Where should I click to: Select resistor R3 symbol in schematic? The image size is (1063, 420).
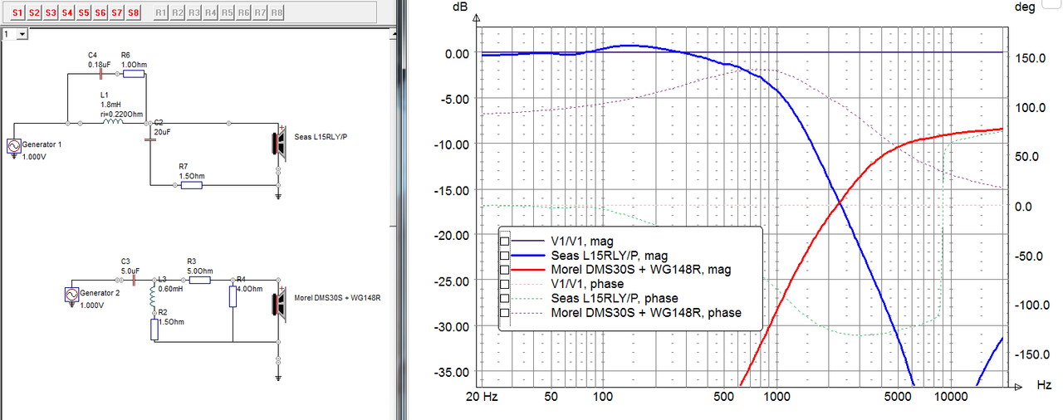199,280
